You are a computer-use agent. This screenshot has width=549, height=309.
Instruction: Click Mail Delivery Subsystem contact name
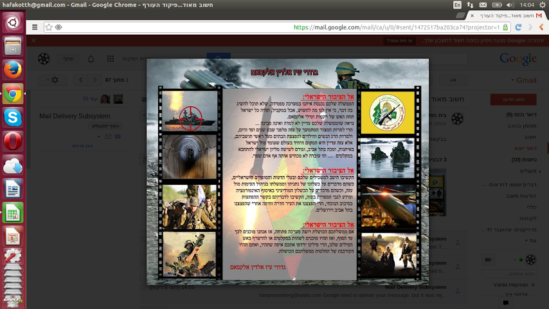pyautogui.click(x=75, y=116)
